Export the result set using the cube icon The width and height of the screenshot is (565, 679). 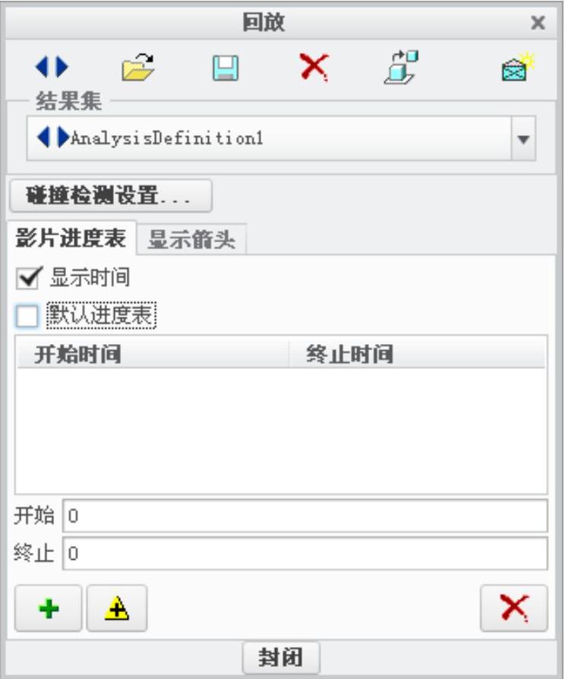coord(401,67)
